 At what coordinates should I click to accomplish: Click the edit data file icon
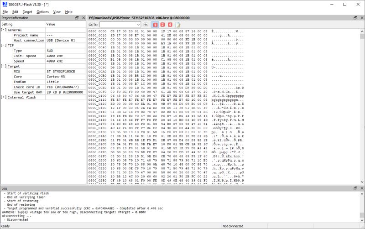[177, 25]
